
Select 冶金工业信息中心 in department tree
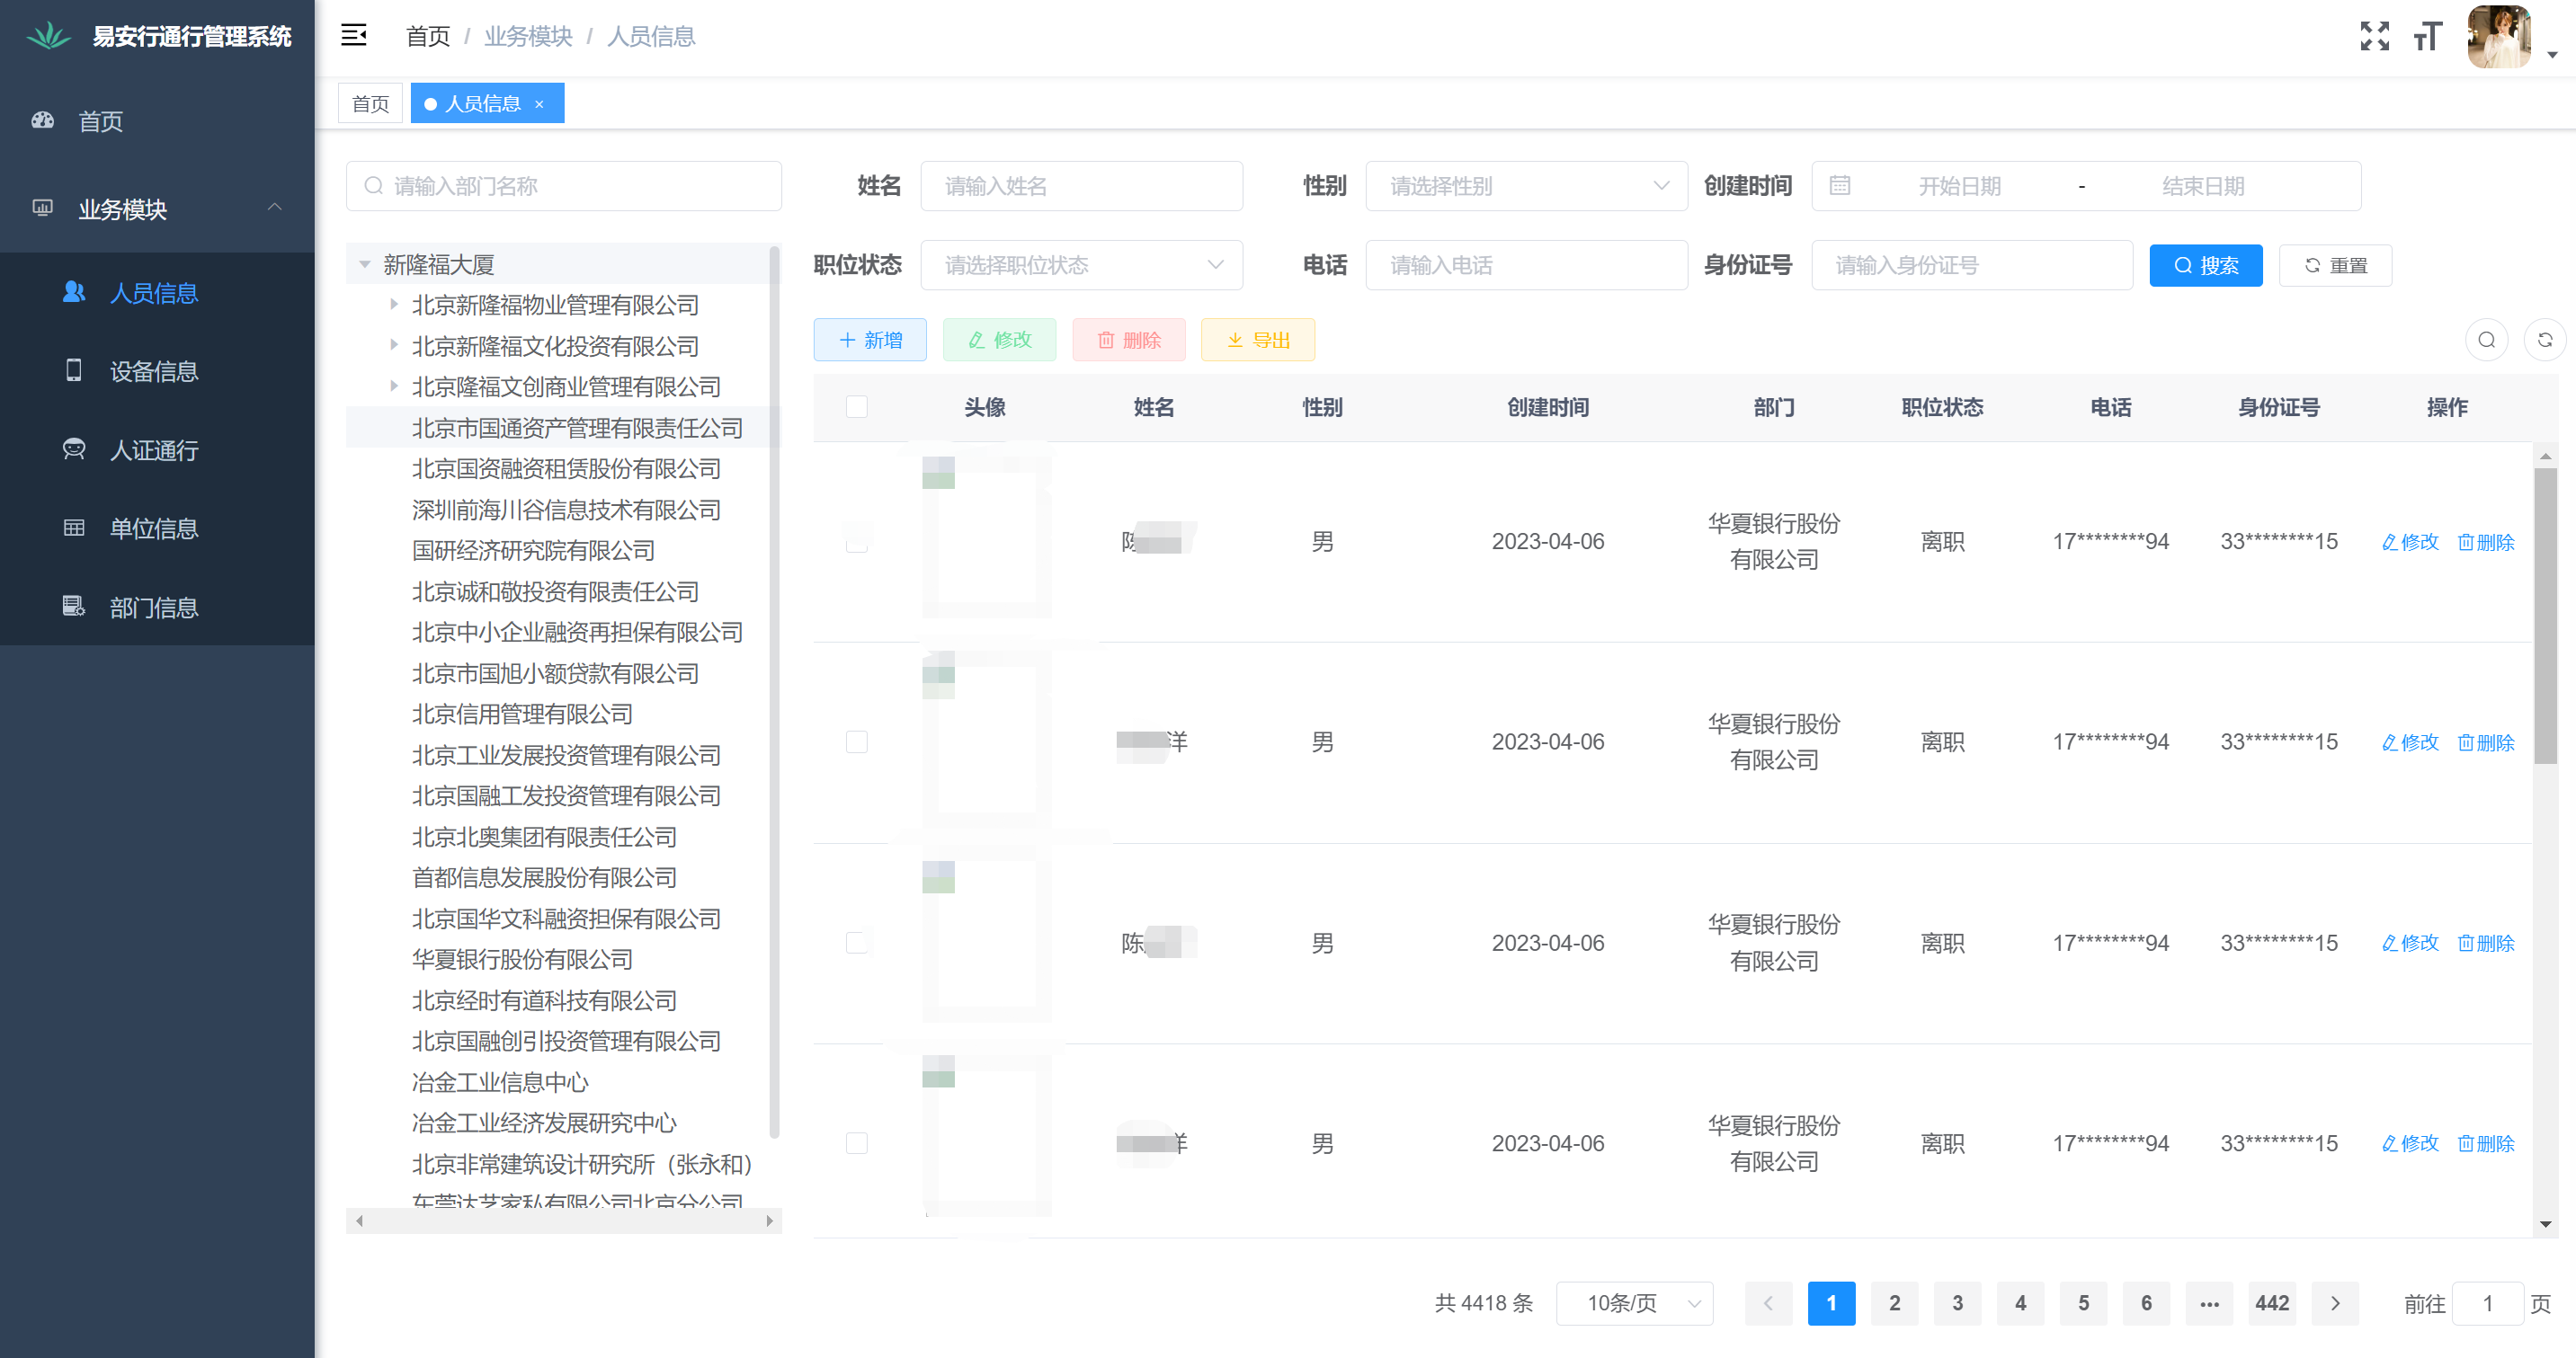coord(500,1082)
